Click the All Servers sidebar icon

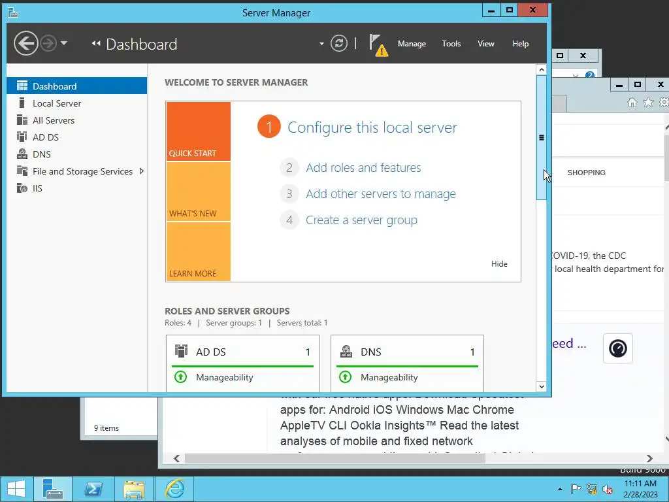point(22,120)
